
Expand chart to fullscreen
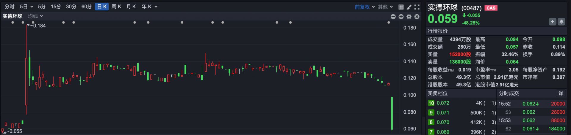(x=417, y=7)
